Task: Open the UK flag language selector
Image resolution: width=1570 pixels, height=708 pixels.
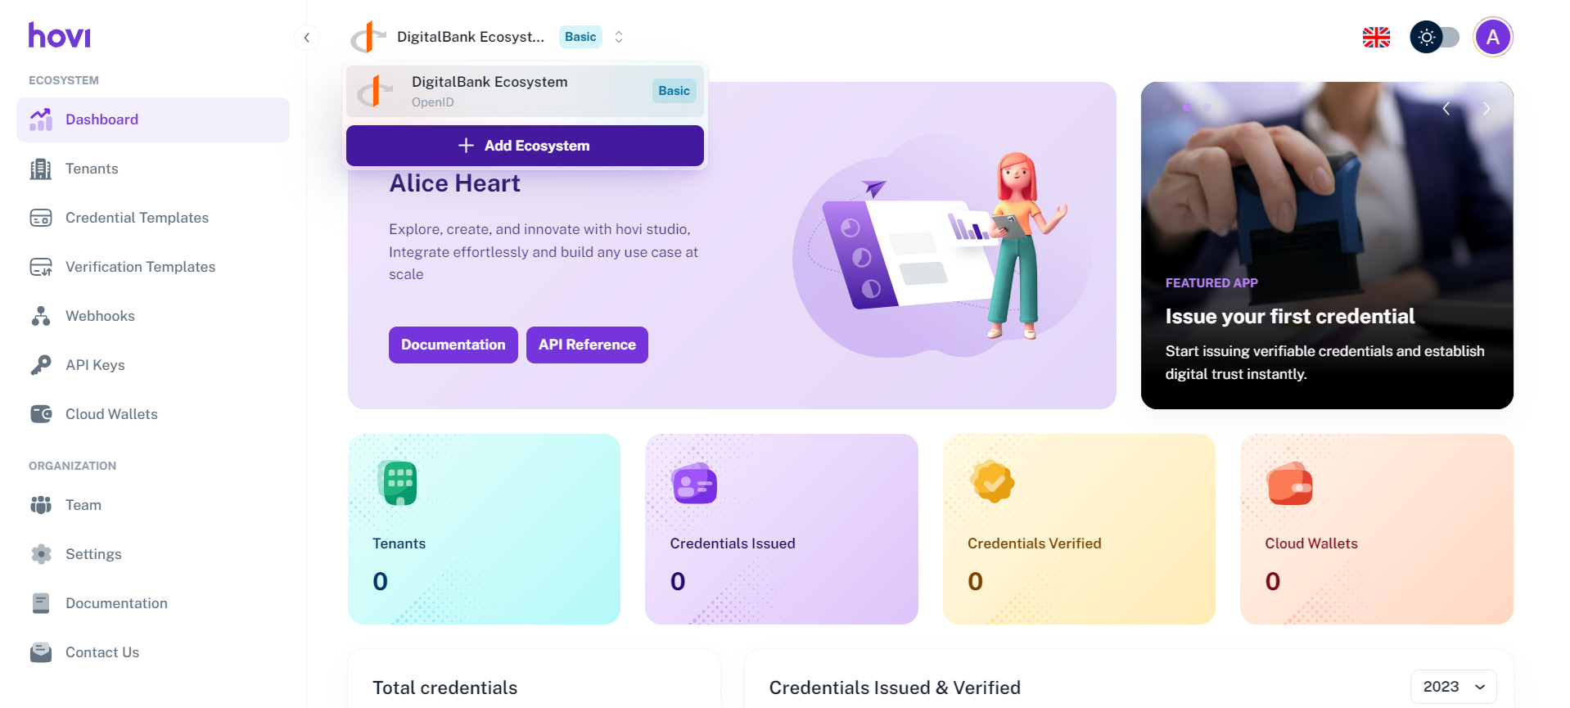Action: point(1376,38)
